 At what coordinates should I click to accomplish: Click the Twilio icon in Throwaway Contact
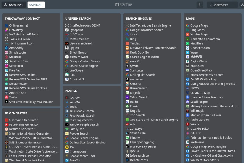6,97
